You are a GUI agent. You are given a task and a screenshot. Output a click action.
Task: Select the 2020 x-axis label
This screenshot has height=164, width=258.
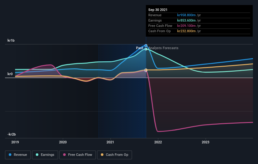(63, 142)
